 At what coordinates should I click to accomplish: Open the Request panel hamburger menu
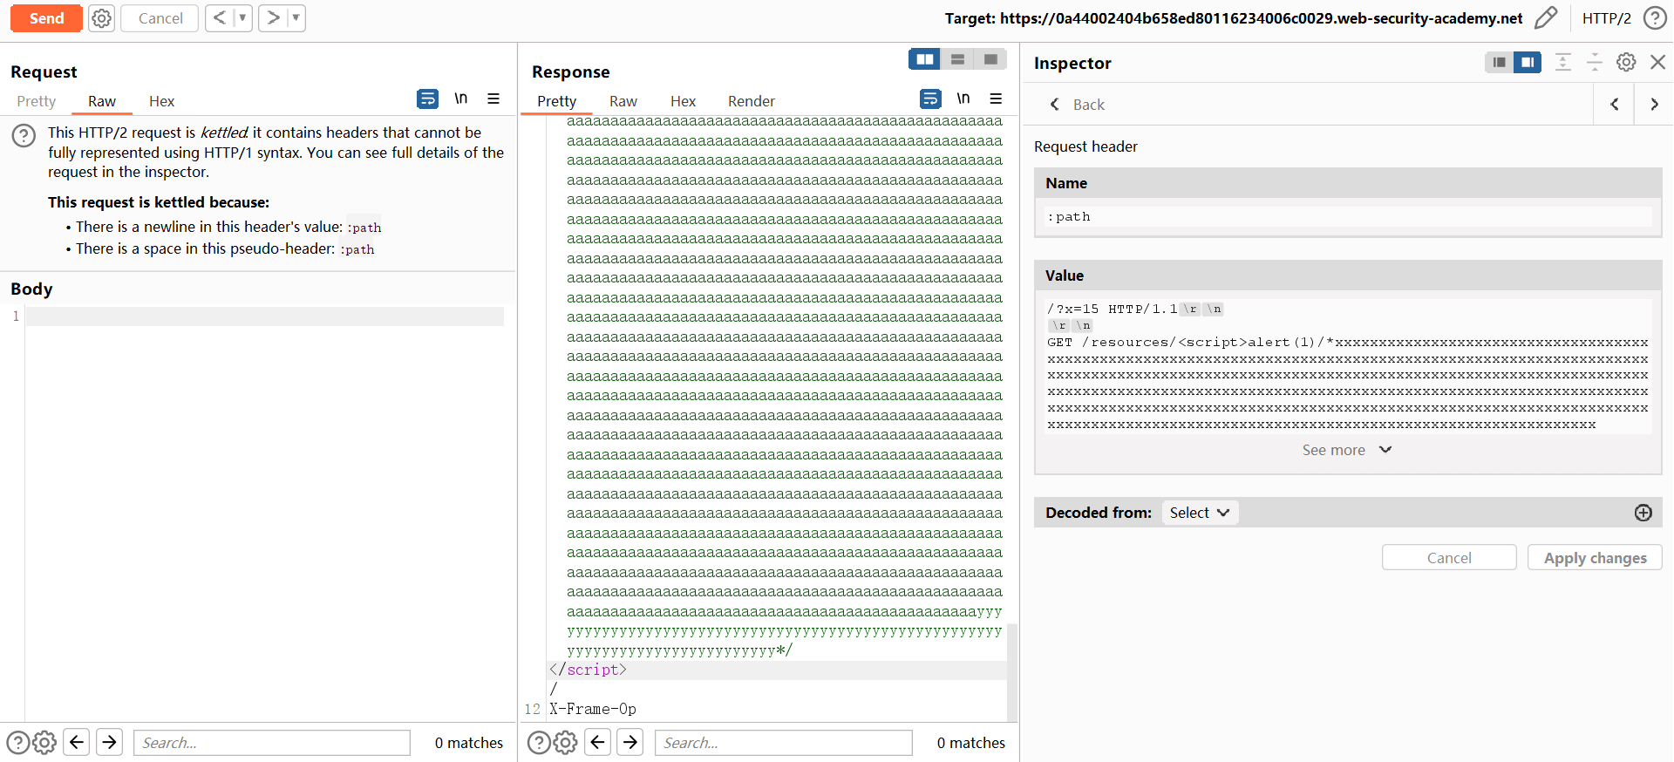pyautogui.click(x=493, y=99)
